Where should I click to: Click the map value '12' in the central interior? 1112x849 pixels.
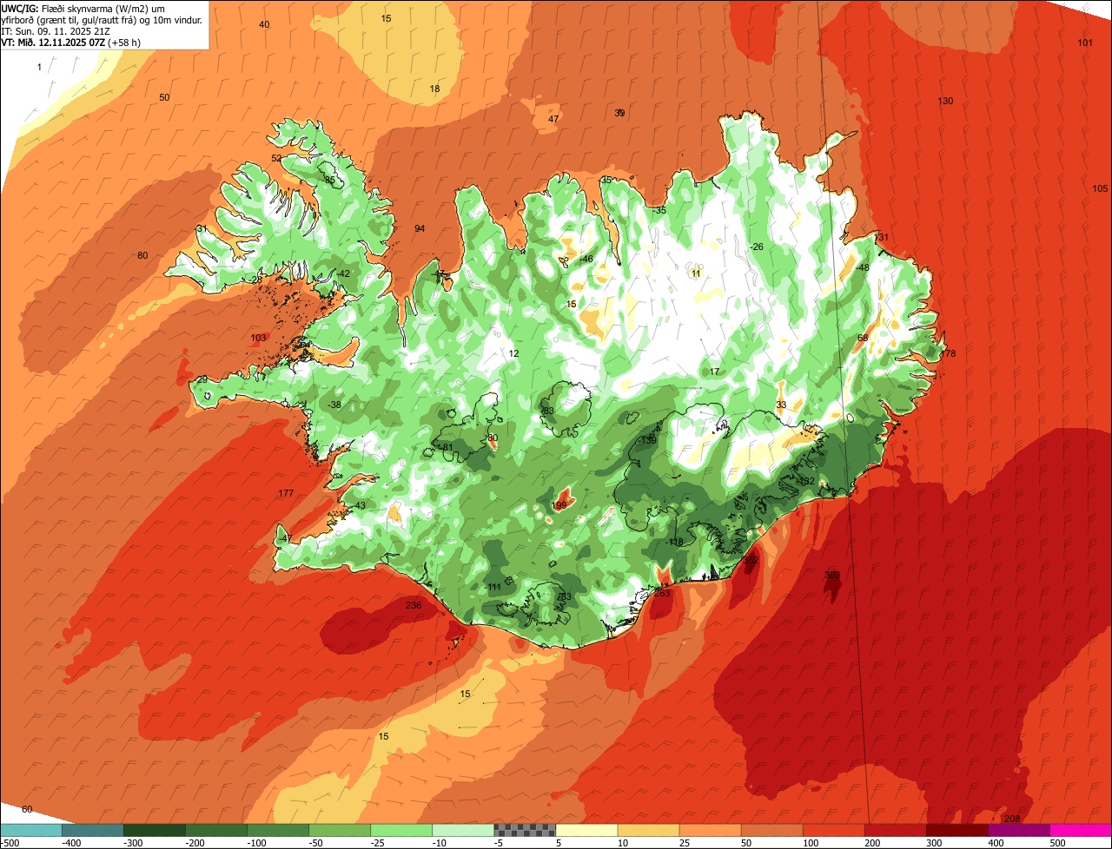click(x=513, y=353)
